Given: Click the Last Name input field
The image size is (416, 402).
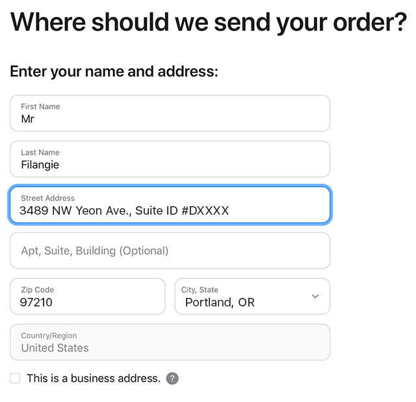Looking at the screenshot, I should [170, 159].
